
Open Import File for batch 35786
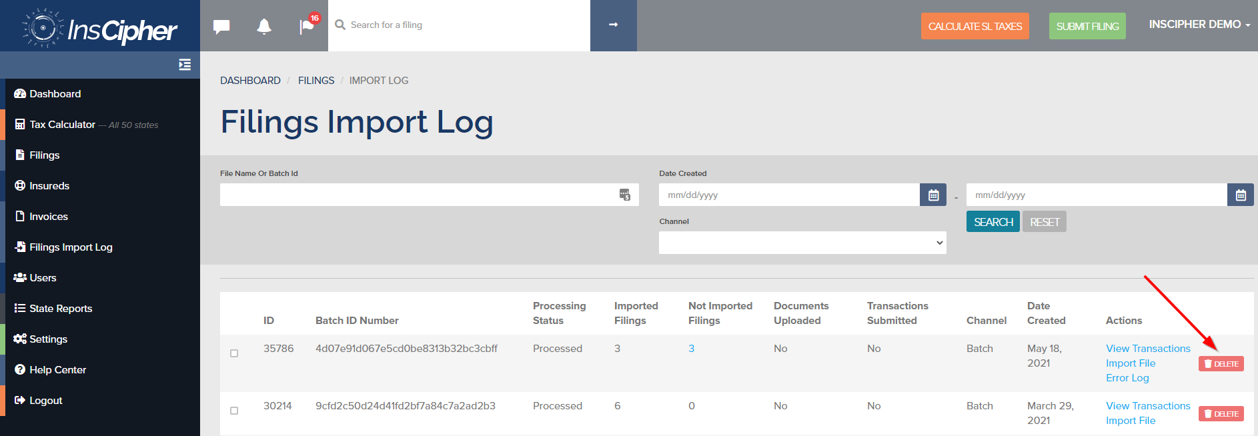point(1131,363)
